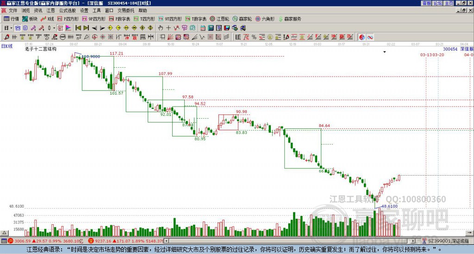Screen dimensions: 474x254
Task: Click the horizontal scrollbar left arrow
Action: coord(166,241)
